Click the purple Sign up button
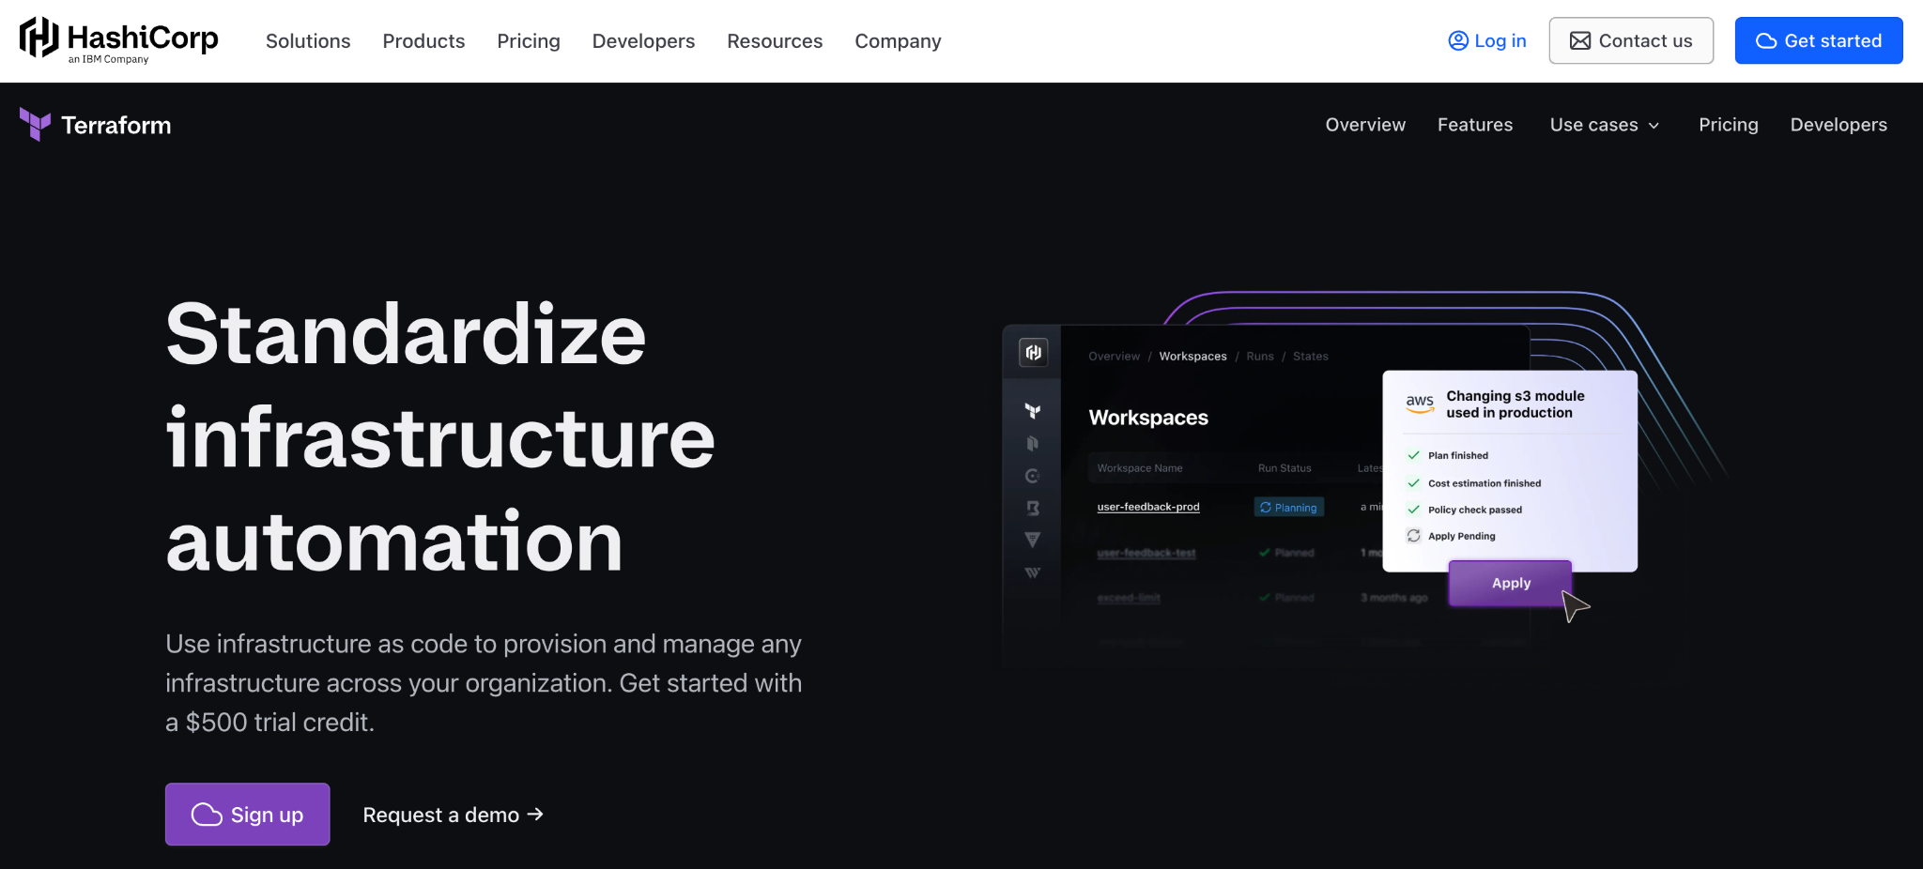1923x869 pixels. coord(248,815)
